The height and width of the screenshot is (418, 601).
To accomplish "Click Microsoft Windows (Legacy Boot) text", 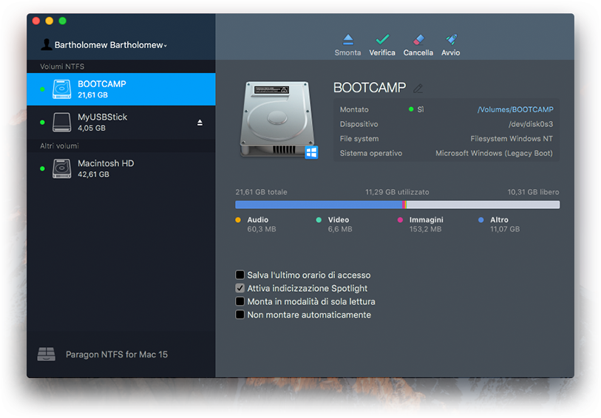I will pyautogui.click(x=494, y=153).
